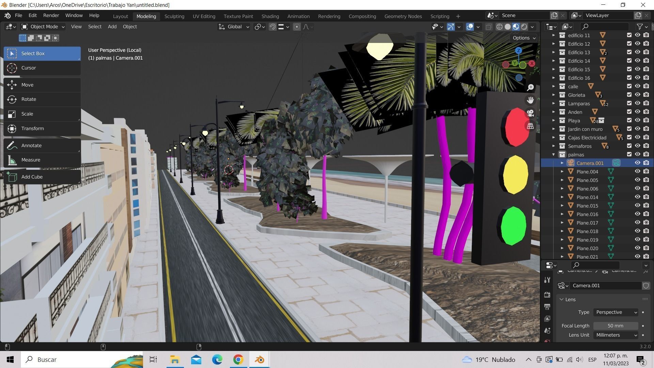Toggle Show Overlays button

point(470,27)
